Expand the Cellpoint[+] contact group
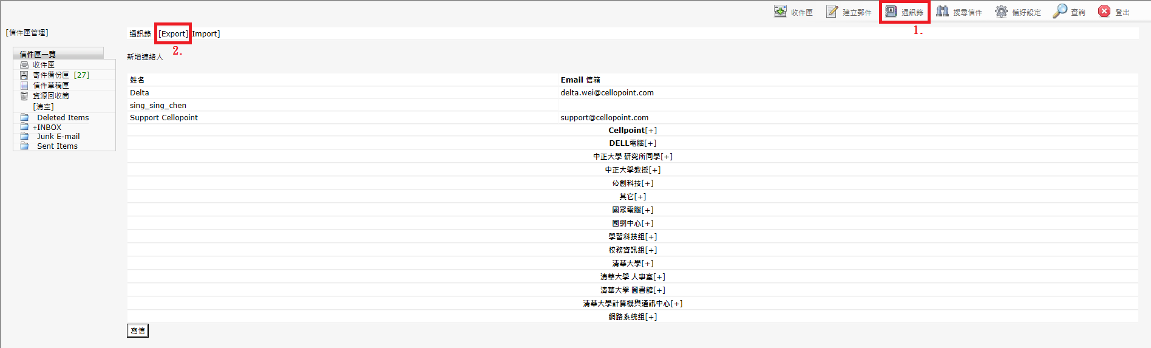1151x348 pixels. click(x=632, y=131)
